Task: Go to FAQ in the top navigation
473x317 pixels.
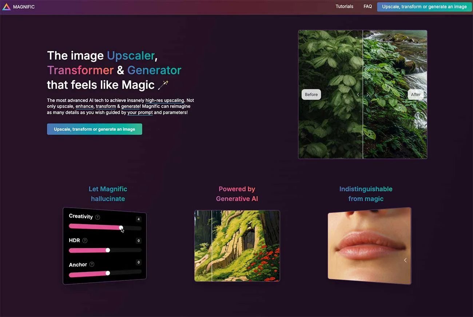Action: pos(367,7)
